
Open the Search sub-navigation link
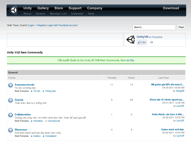pyautogui.click(x=40, y=14)
